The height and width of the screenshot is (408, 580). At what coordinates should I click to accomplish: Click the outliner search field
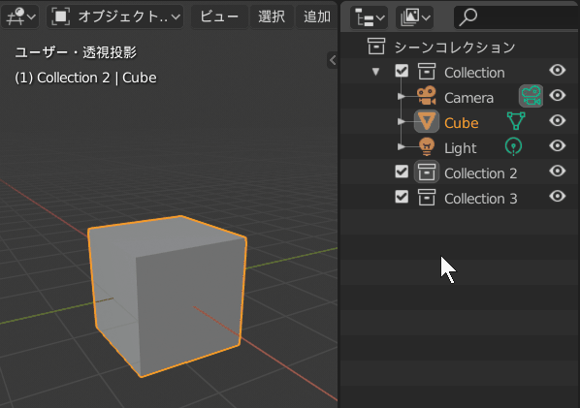517,17
